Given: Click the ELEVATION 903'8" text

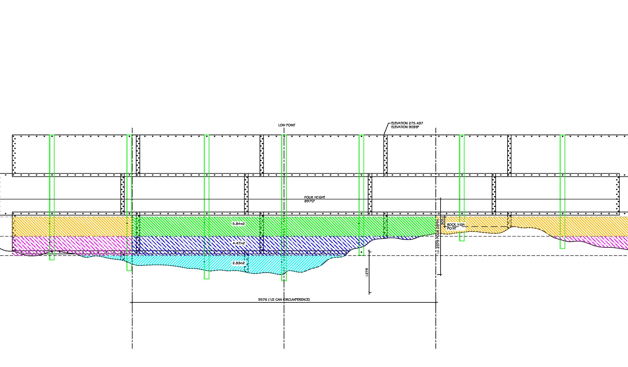Looking at the screenshot, I should [405, 127].
